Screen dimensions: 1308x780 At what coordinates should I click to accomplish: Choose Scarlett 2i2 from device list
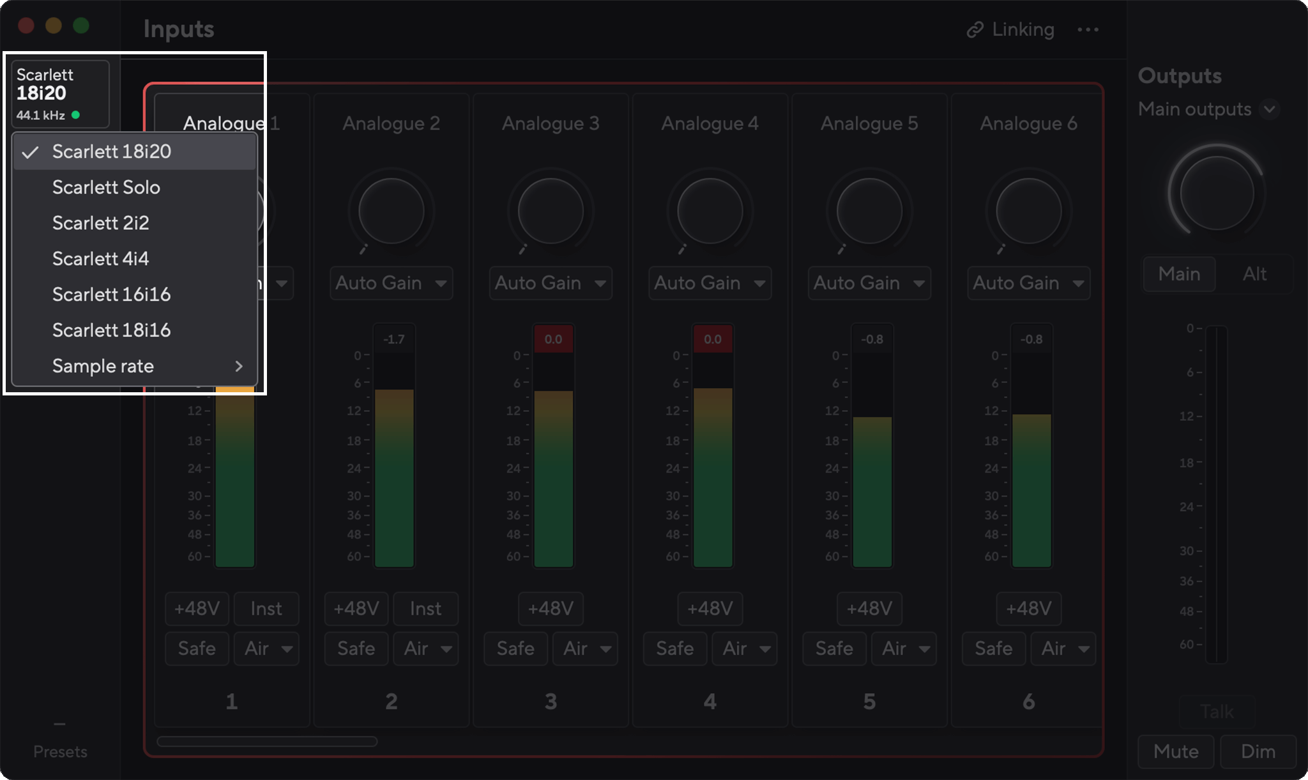click(134, 223)
